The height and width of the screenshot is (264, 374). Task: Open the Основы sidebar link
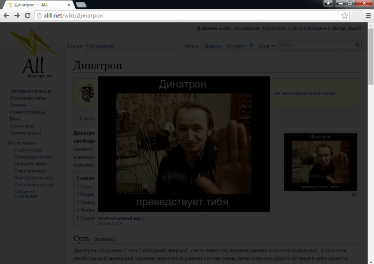click(18, 105)
